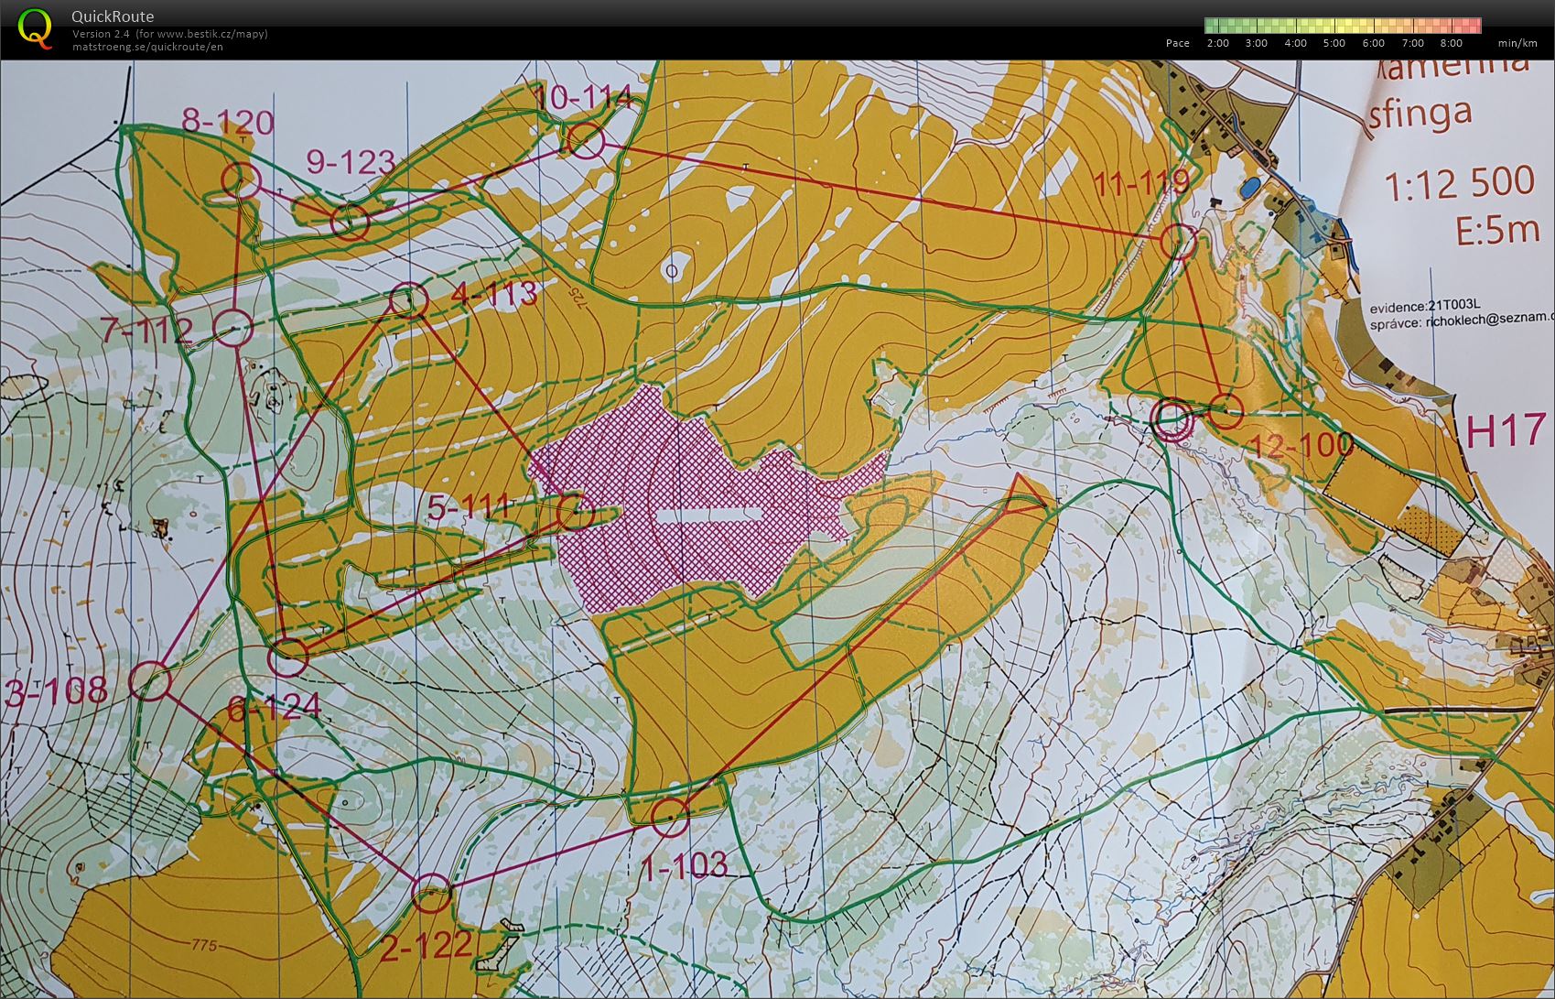Click the QuickRoute Q logo
The height and width of the screenshot is (999, 1555).
coord(35,27)
